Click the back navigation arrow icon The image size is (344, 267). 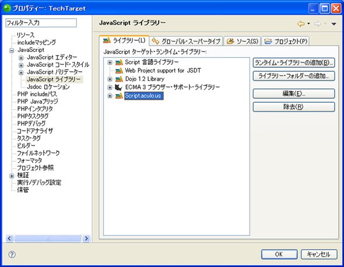coord(301,23)
